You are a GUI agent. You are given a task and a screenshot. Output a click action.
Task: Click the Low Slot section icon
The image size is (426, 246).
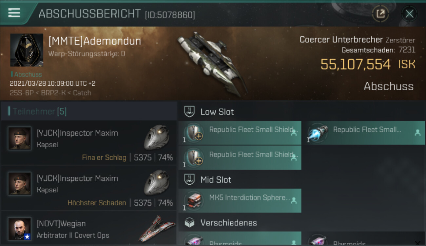pos(190,112)
